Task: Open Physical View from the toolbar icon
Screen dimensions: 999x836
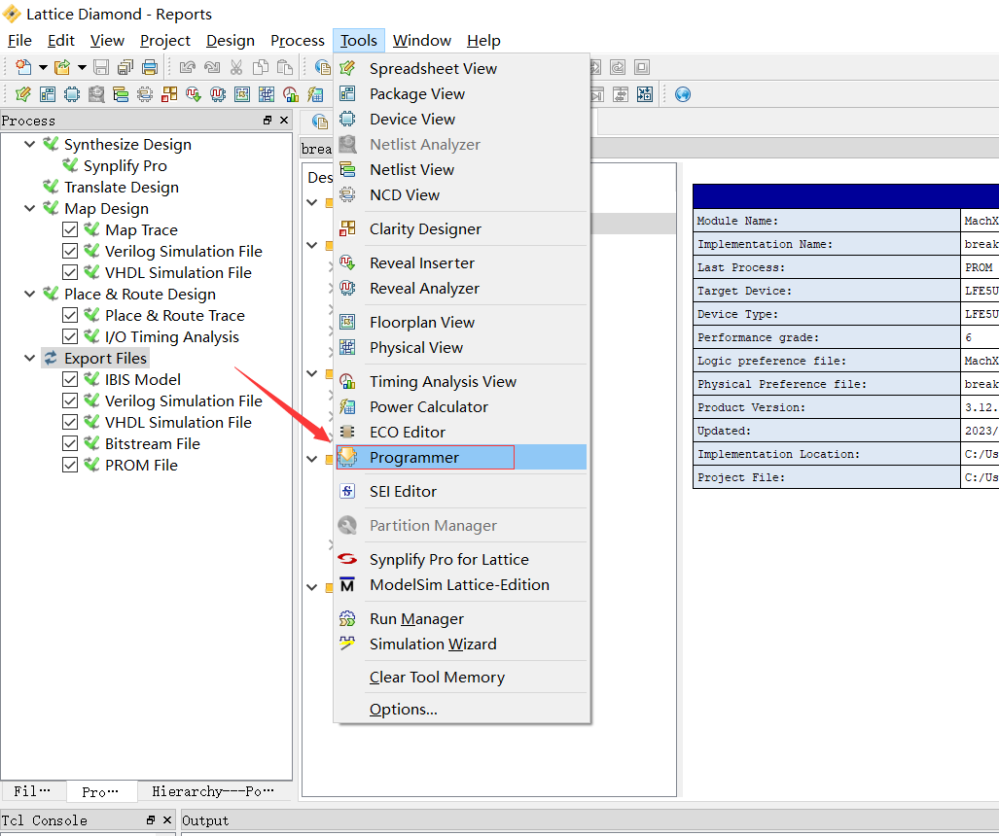Action: coord(267,95)
